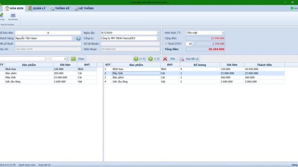Image resolution: width=298 pixels, height=167 pixels.
Task: Click the THỐNG KÊ tab icon
Action: (x=52, y=8)
